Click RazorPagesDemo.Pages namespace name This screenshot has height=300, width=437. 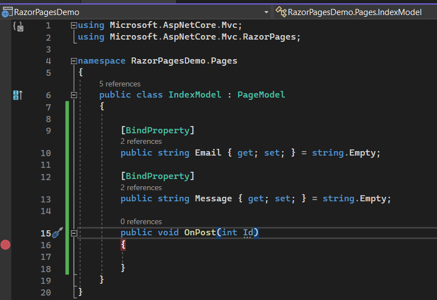pyautogui.click(x=184, y=61)
